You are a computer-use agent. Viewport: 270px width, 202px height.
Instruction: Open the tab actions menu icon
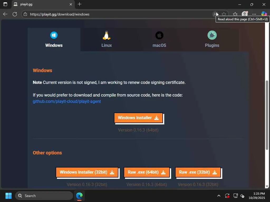click(5, 4)
